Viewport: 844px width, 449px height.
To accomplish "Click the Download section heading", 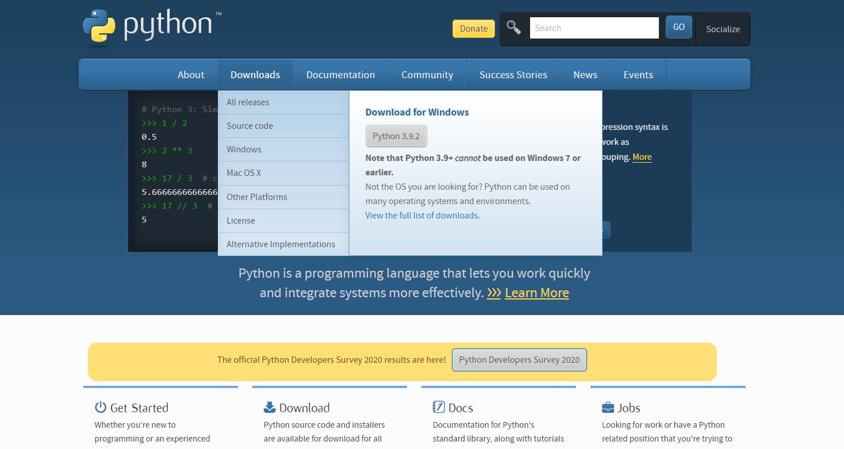I will pyautogui.click(x=304, y=408).
